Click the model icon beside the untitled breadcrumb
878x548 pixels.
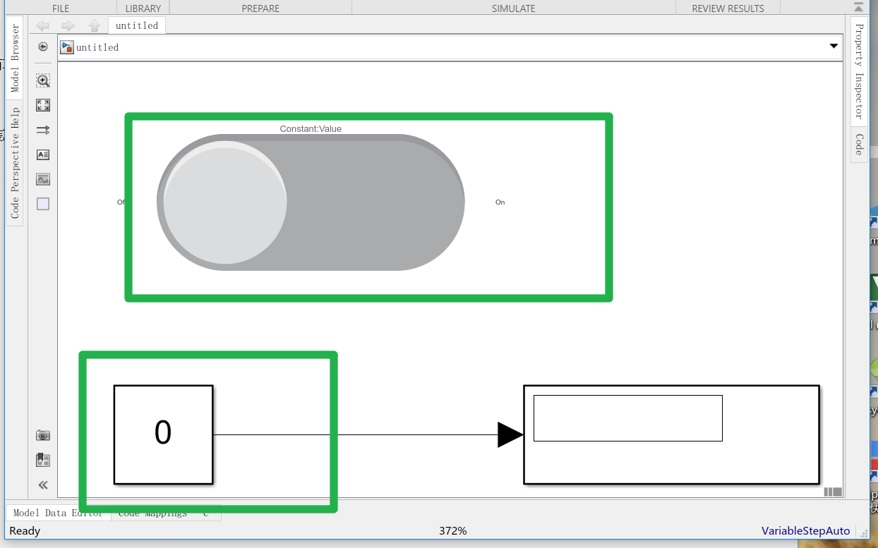pyautogui.click(x=67, y=47)
